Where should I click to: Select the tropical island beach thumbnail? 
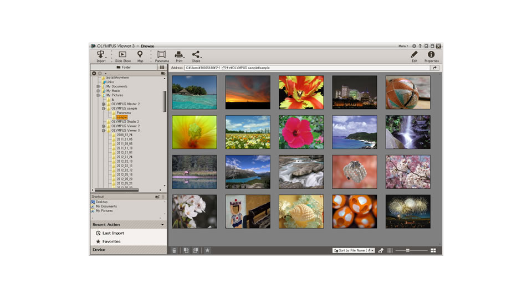(195, 92)
